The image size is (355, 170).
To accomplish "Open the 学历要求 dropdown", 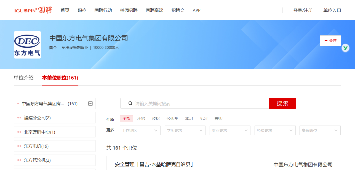I will click(185, 131).
